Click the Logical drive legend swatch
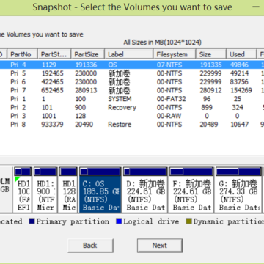 tap(119, 221)
